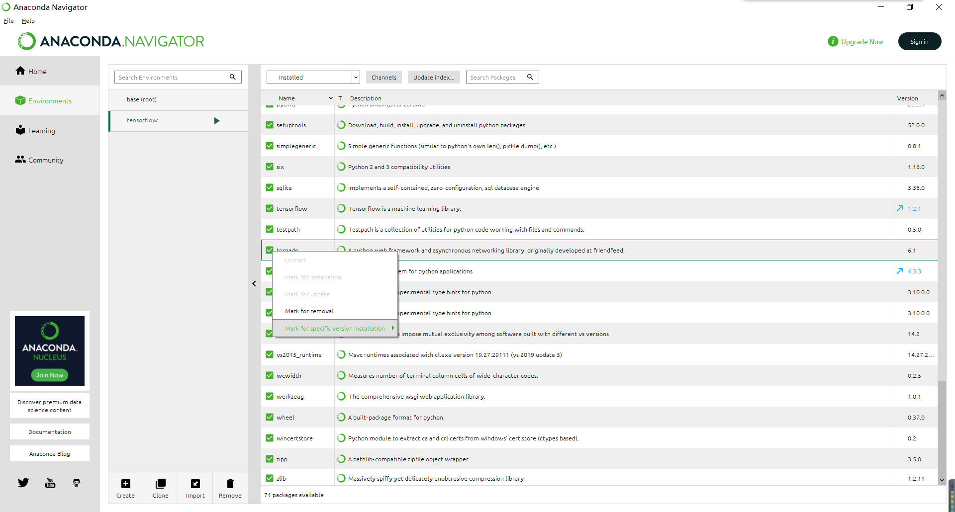Click the Upgrade Now link
Viewport: 955px width, 512px height.
[x=862, y=42]
